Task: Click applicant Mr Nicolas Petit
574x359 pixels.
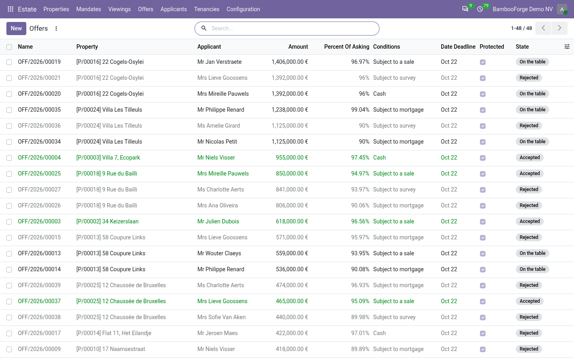Action: pyautogui.click(x=217, y=142)
